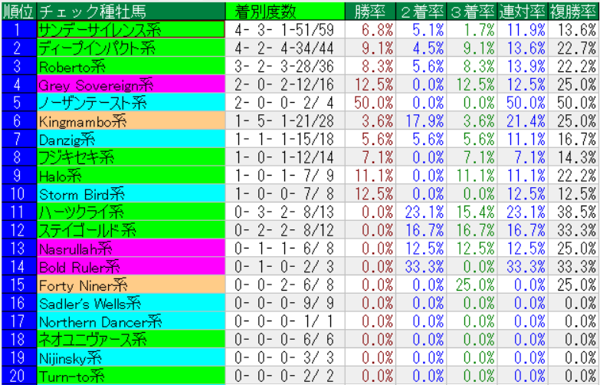This screenshot has height=385, width=600.
Task: Click the 21.4% quinella rate cell
Action: tap(523, 120)
